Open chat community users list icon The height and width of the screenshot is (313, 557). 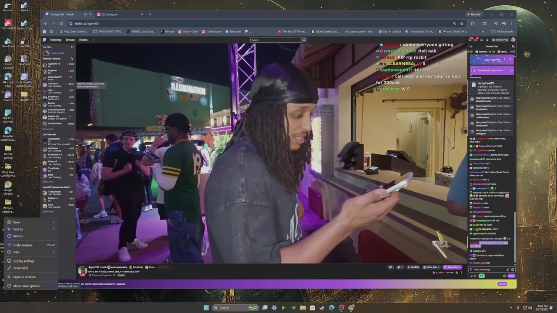tap(513, 47)
